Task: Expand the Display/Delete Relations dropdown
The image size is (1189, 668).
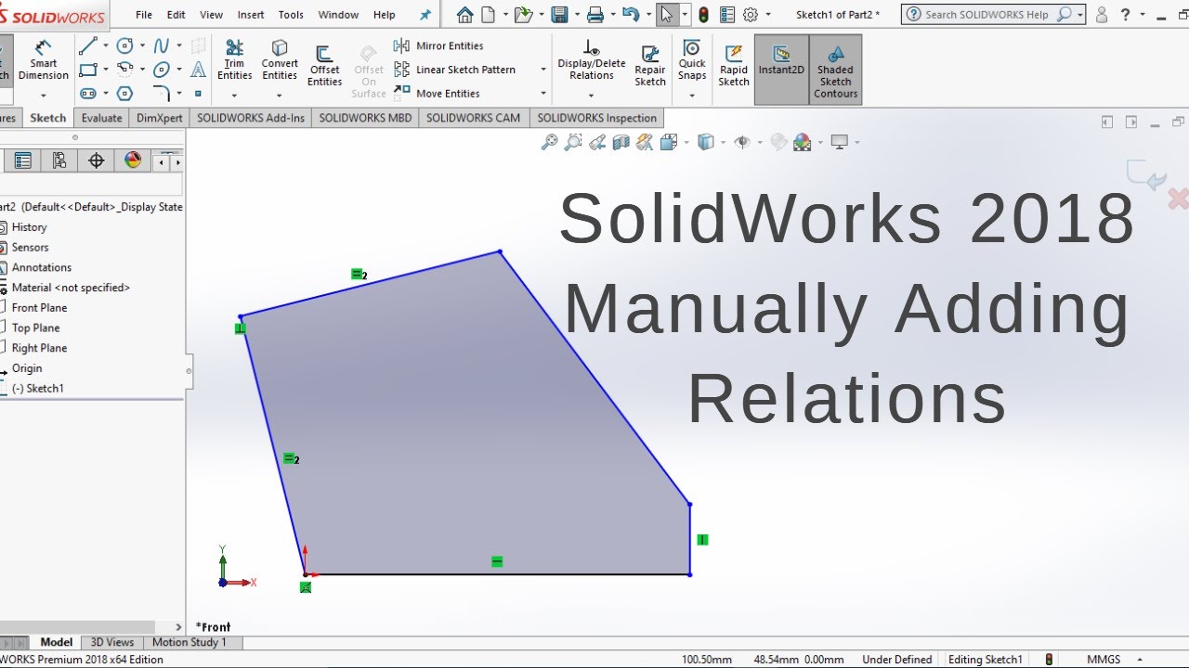Action: pos(592,95)
